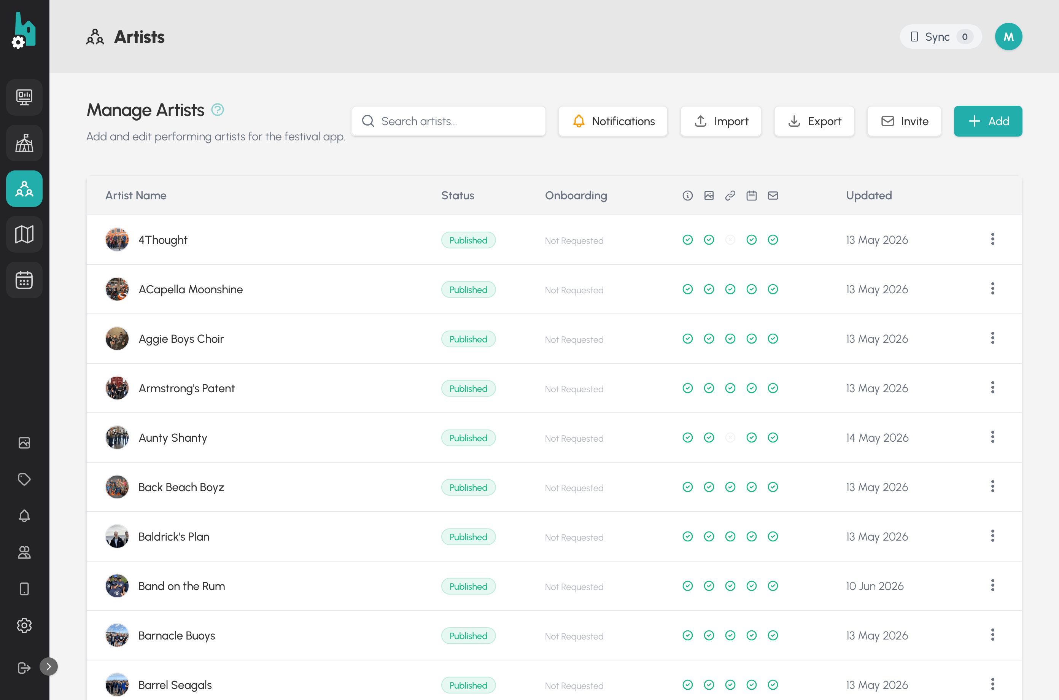
Task: Open the row menu for Barnacle Buoys
Action: (992, 635)
